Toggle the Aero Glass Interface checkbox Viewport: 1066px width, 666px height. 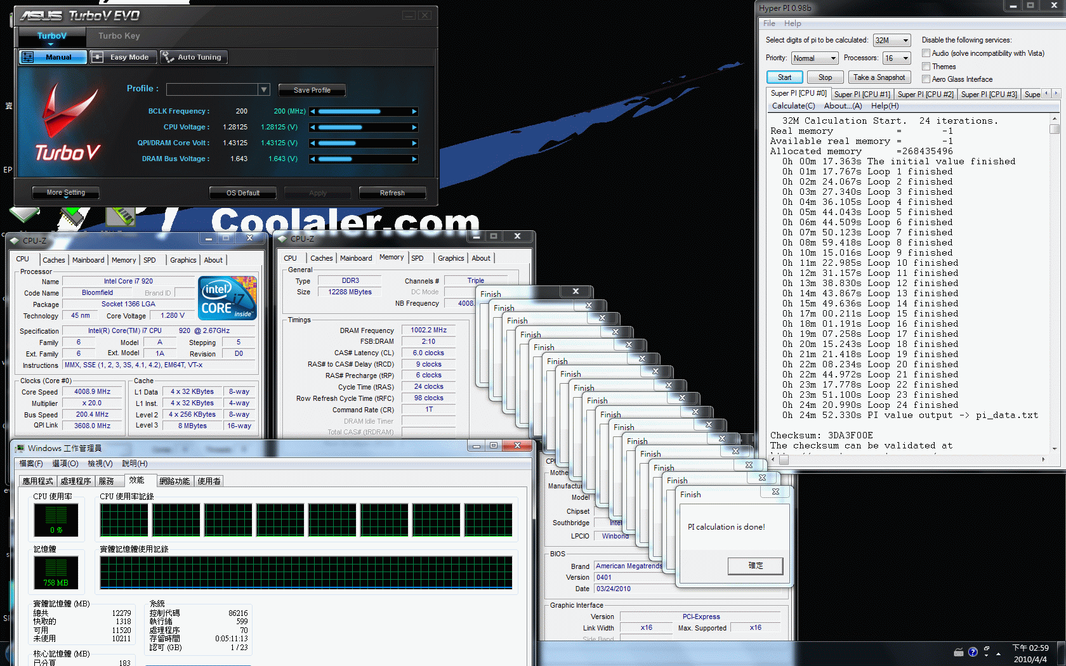tap(926, 79)
